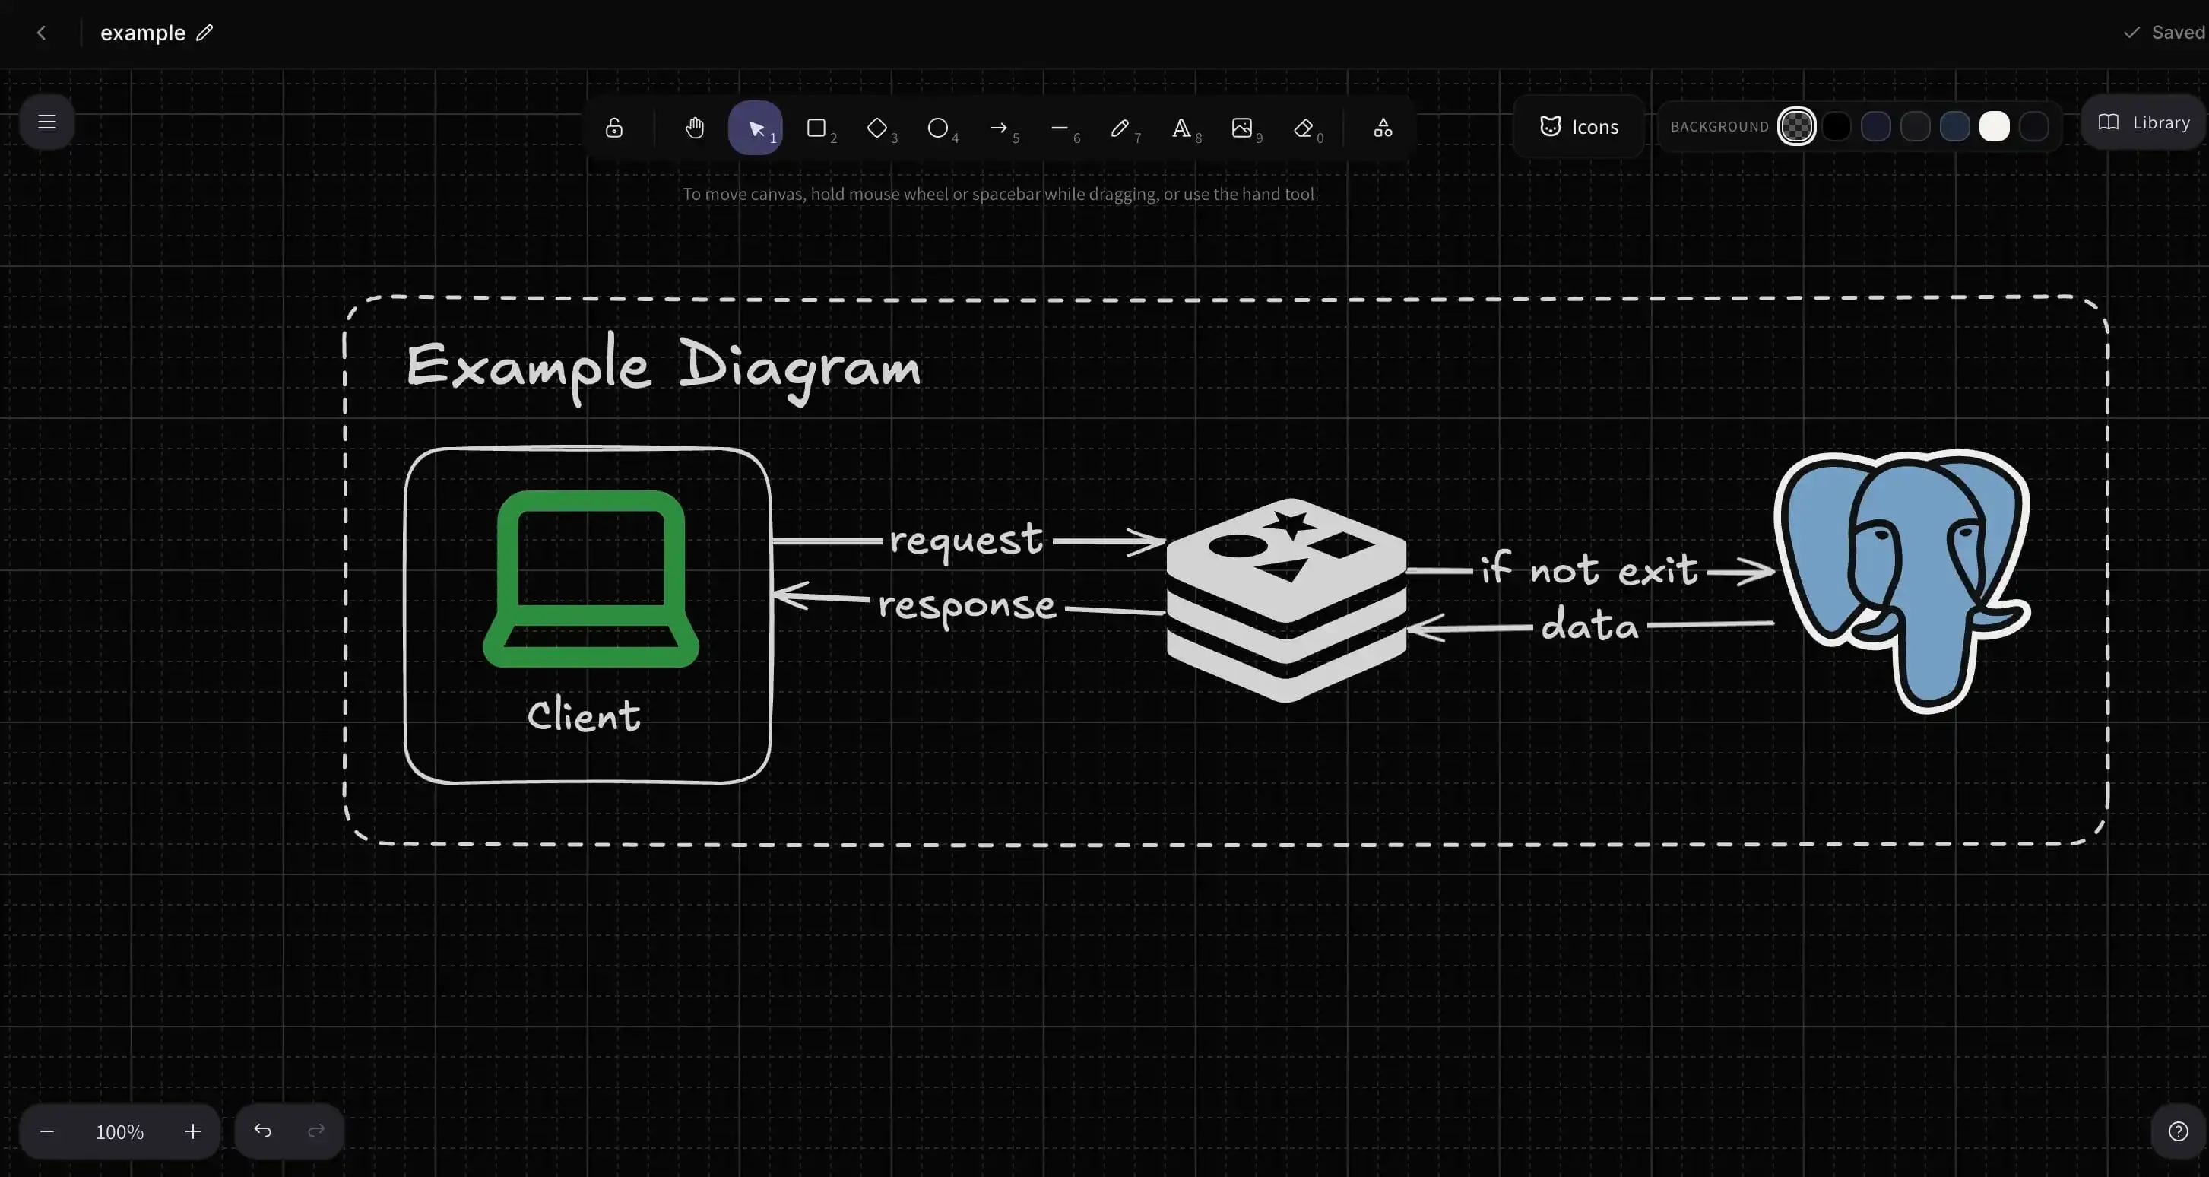
Task: Select the Client label text
Action: point(584,715)
